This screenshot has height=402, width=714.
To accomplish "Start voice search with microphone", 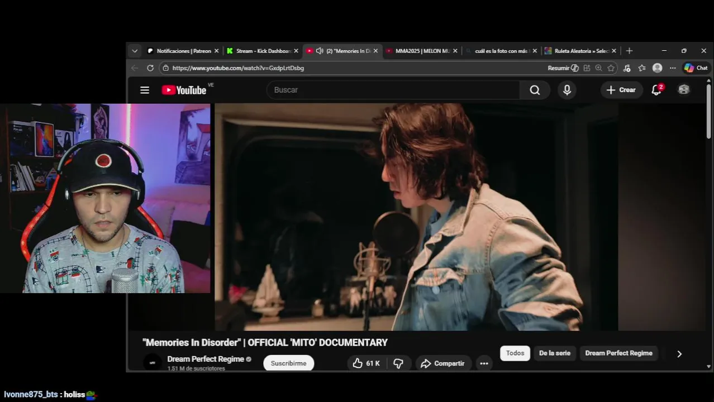I will 567,90.
